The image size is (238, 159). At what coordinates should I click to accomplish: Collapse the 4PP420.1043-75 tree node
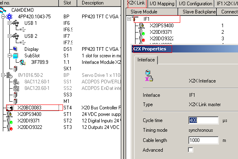[x=3, y=16]
